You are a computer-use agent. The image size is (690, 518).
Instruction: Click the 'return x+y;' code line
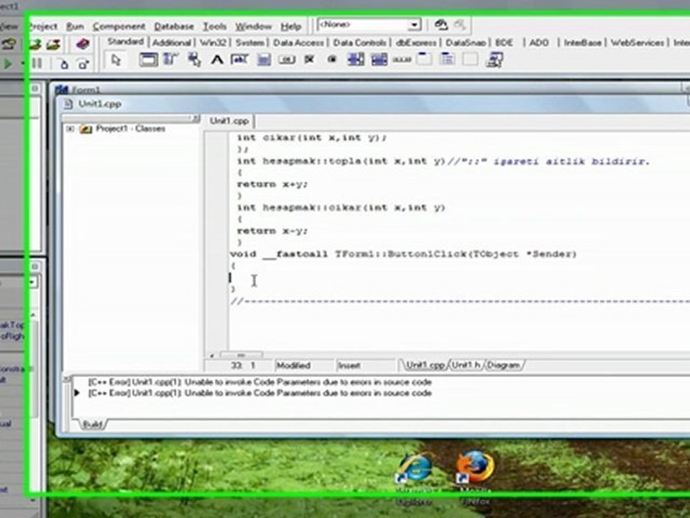(272, 184)
